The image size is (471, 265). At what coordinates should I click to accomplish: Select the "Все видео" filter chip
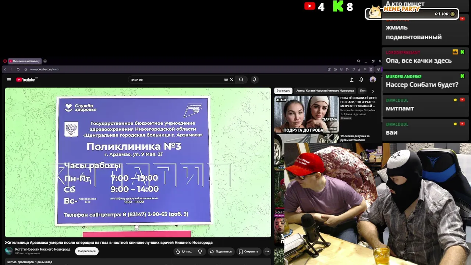pos(283,91)
